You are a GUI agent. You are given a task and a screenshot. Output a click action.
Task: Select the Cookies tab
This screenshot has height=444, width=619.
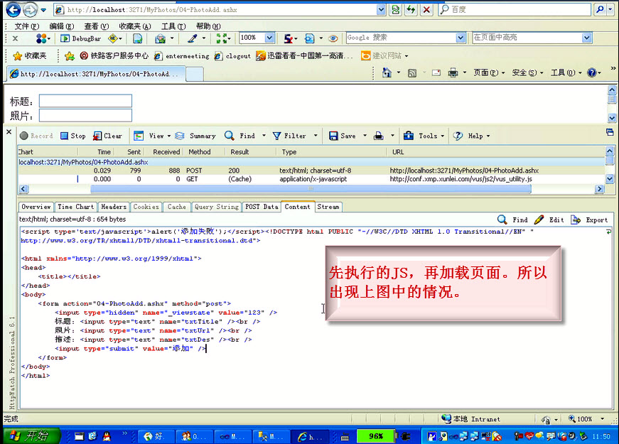pyautogui.click(x=146, y=207)
